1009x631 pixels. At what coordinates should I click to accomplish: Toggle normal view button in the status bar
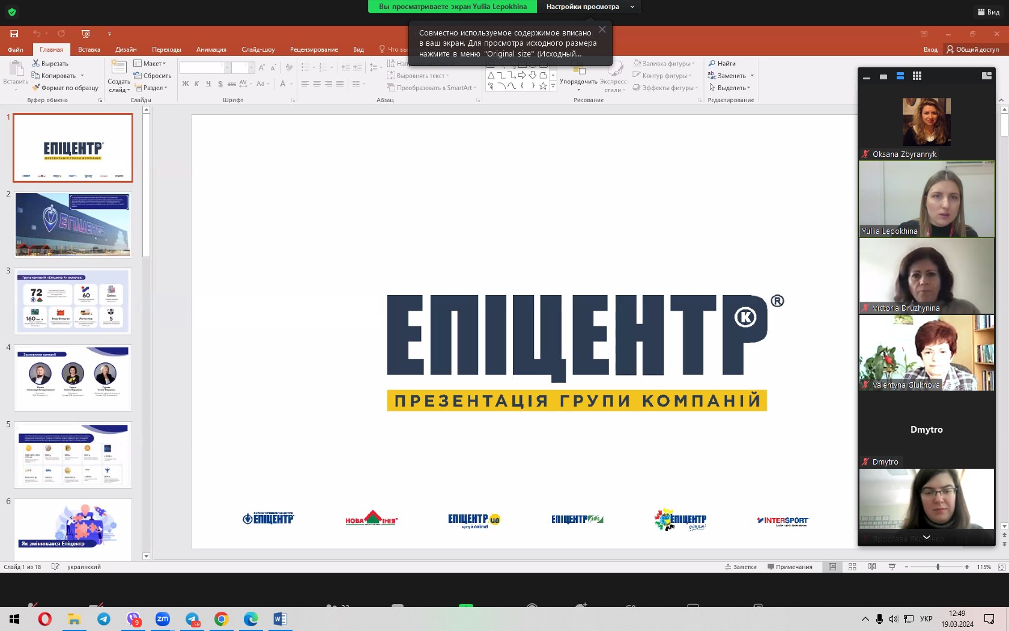(x=832, y=567)
